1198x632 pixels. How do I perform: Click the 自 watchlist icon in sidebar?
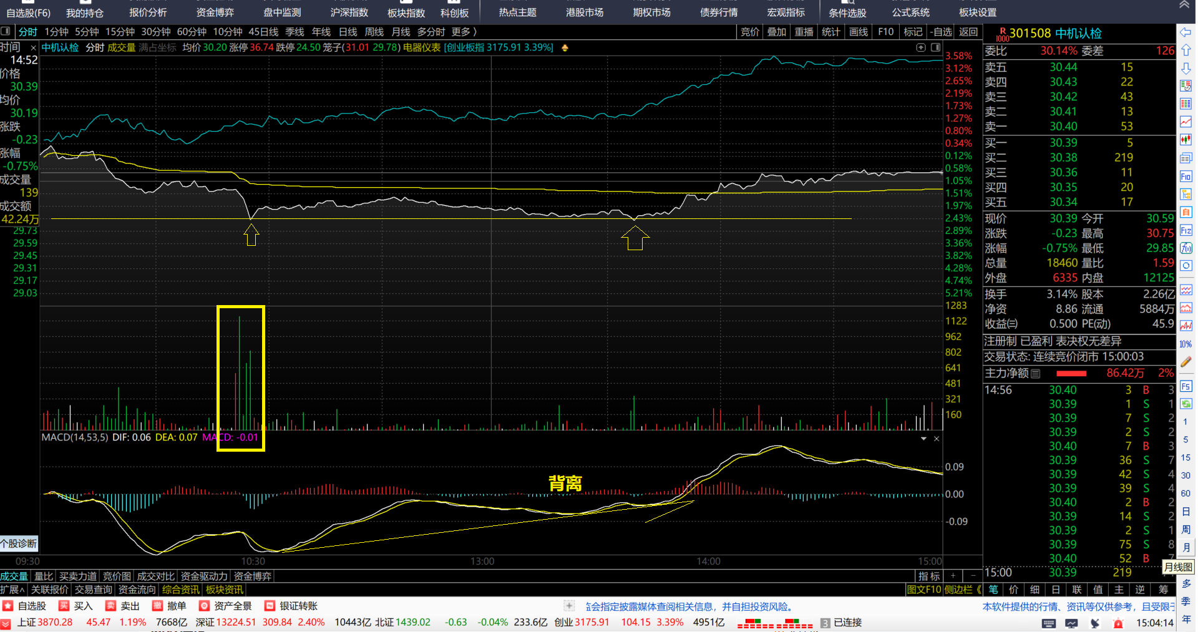pyautogui.click(x=1186, y=212)
